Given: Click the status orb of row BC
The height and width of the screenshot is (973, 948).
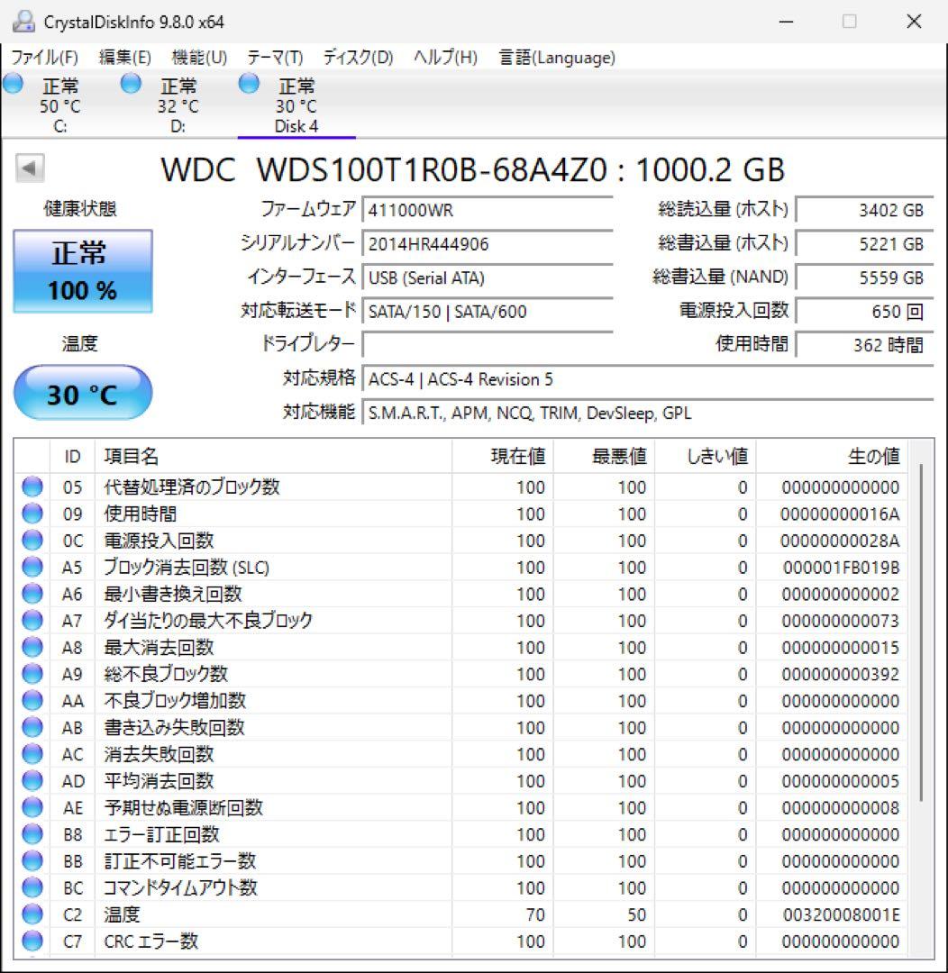Looking at the screenshot, I should 32,887.
